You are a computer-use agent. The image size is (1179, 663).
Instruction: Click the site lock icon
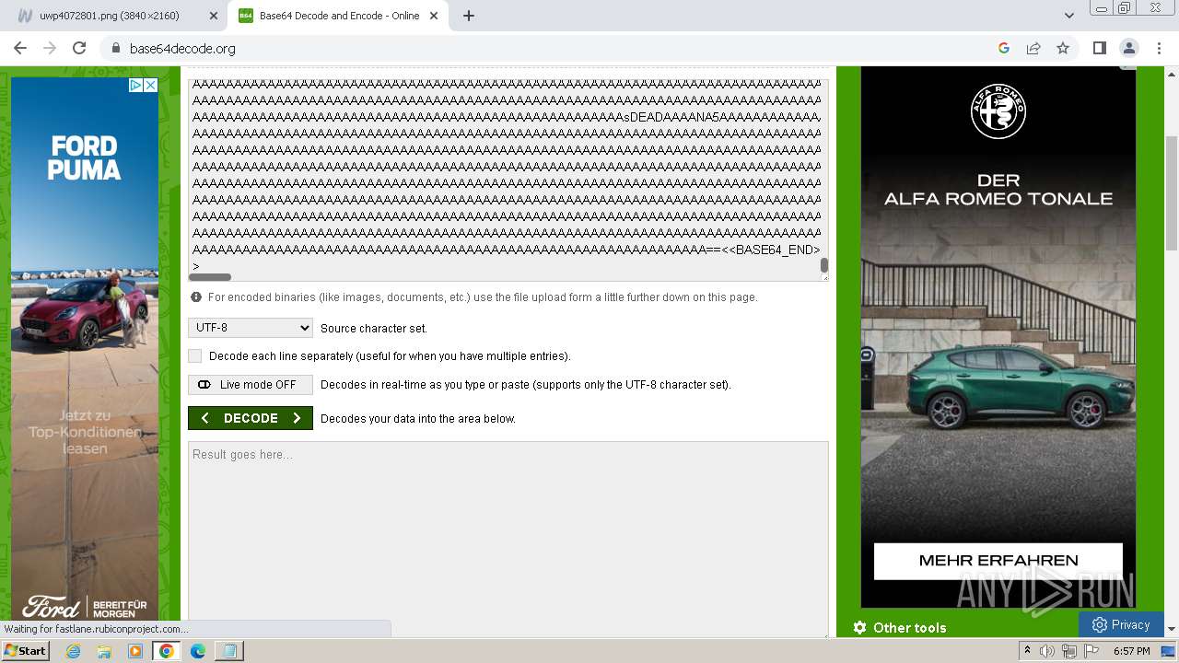(x=115, y=48)
